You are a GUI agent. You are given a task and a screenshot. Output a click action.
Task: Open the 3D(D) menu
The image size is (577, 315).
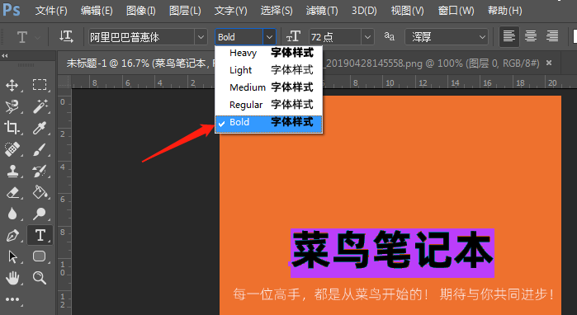coord(364,11)
